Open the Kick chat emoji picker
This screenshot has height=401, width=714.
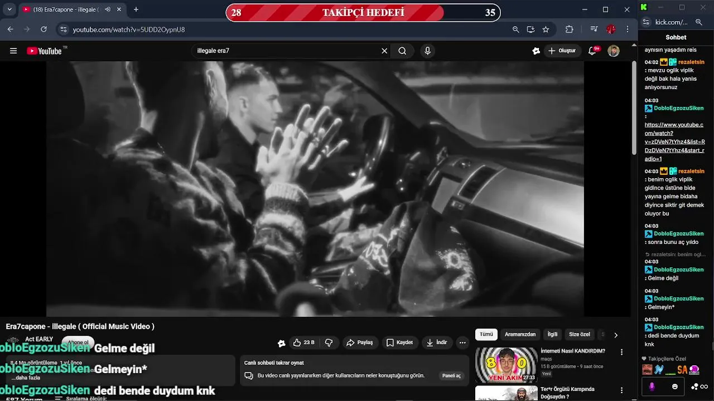(675, 387)
